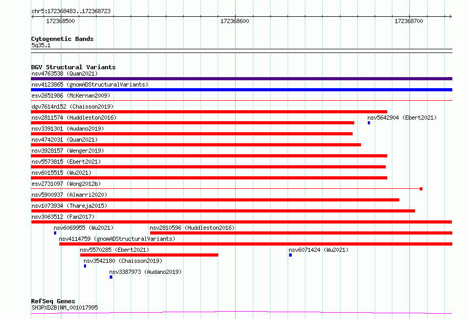The width and height of the screenshot is (467, 319).
Task: Click the nsv4763538 (Quan2021) purple bar
Action: click(x=241, y=79)
